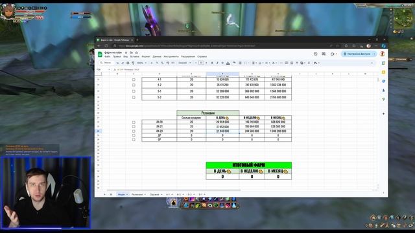415x233 pixels.
Task: Toggle bold formatting
Action: coord(212,63)
